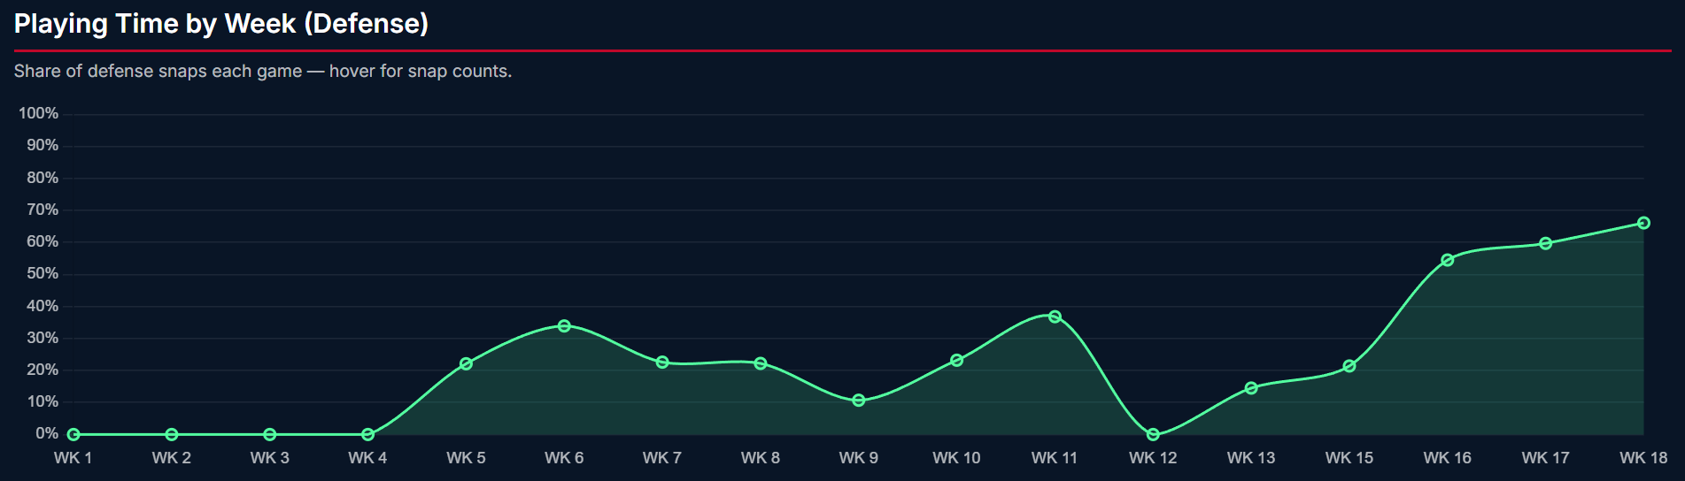Click the 100% y-axis label
Screen dimensions: 1685x481
click(38, 113)
